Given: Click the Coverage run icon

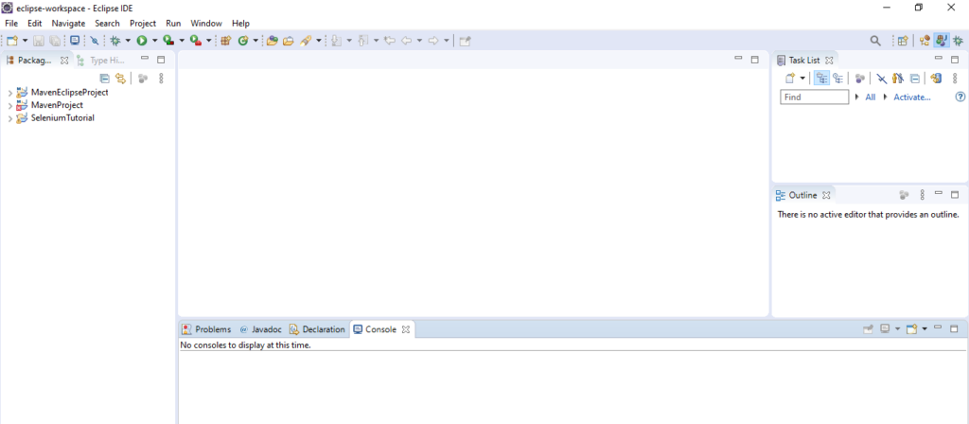Looking at the screenshot, I should (x=168, y=41).
